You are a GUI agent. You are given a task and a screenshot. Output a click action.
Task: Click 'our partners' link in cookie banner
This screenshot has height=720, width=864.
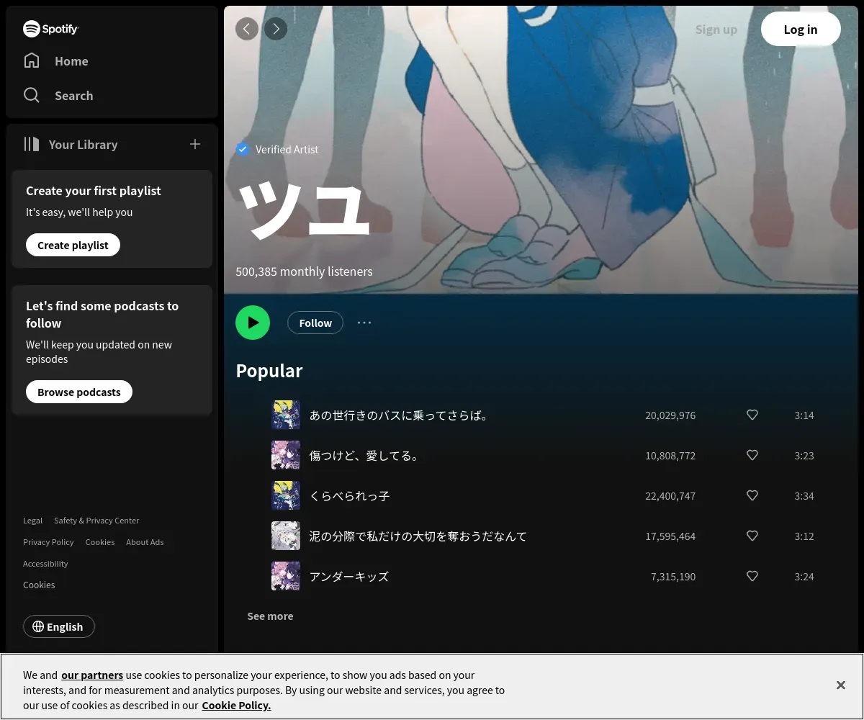(92, 675)
